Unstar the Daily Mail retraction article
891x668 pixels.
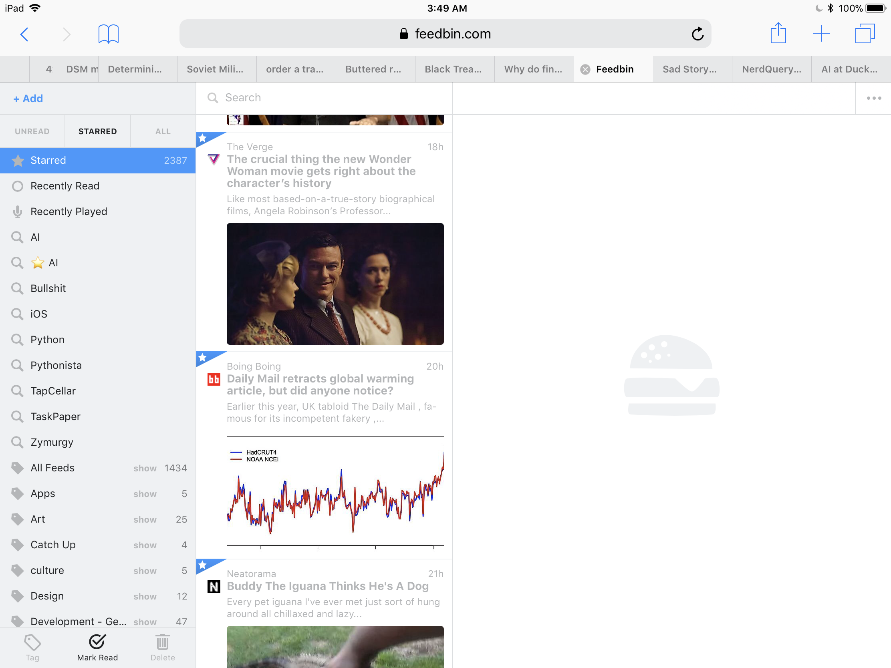pos(204,358)
